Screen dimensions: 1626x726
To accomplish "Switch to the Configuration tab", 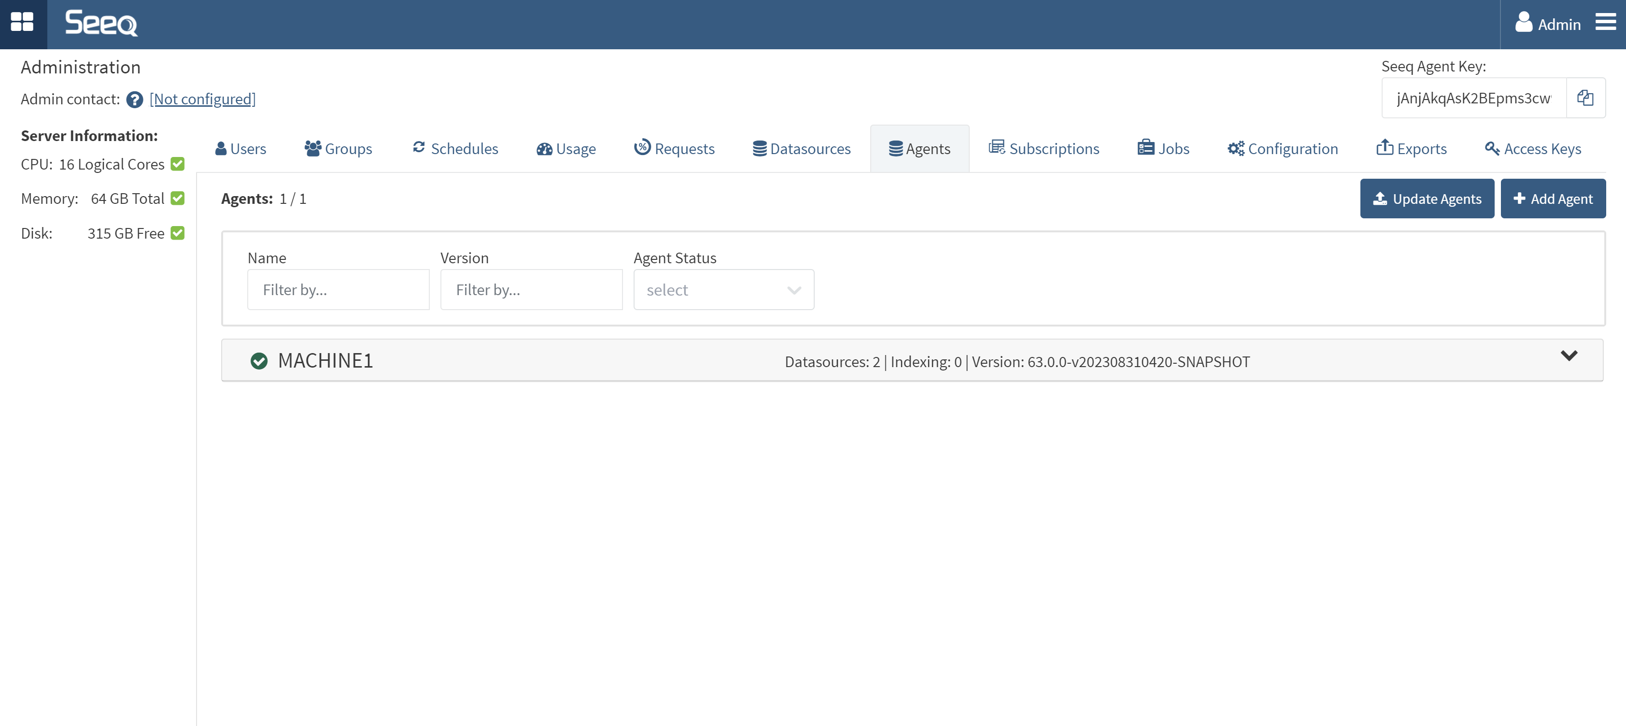I will tap(1282, 149).
